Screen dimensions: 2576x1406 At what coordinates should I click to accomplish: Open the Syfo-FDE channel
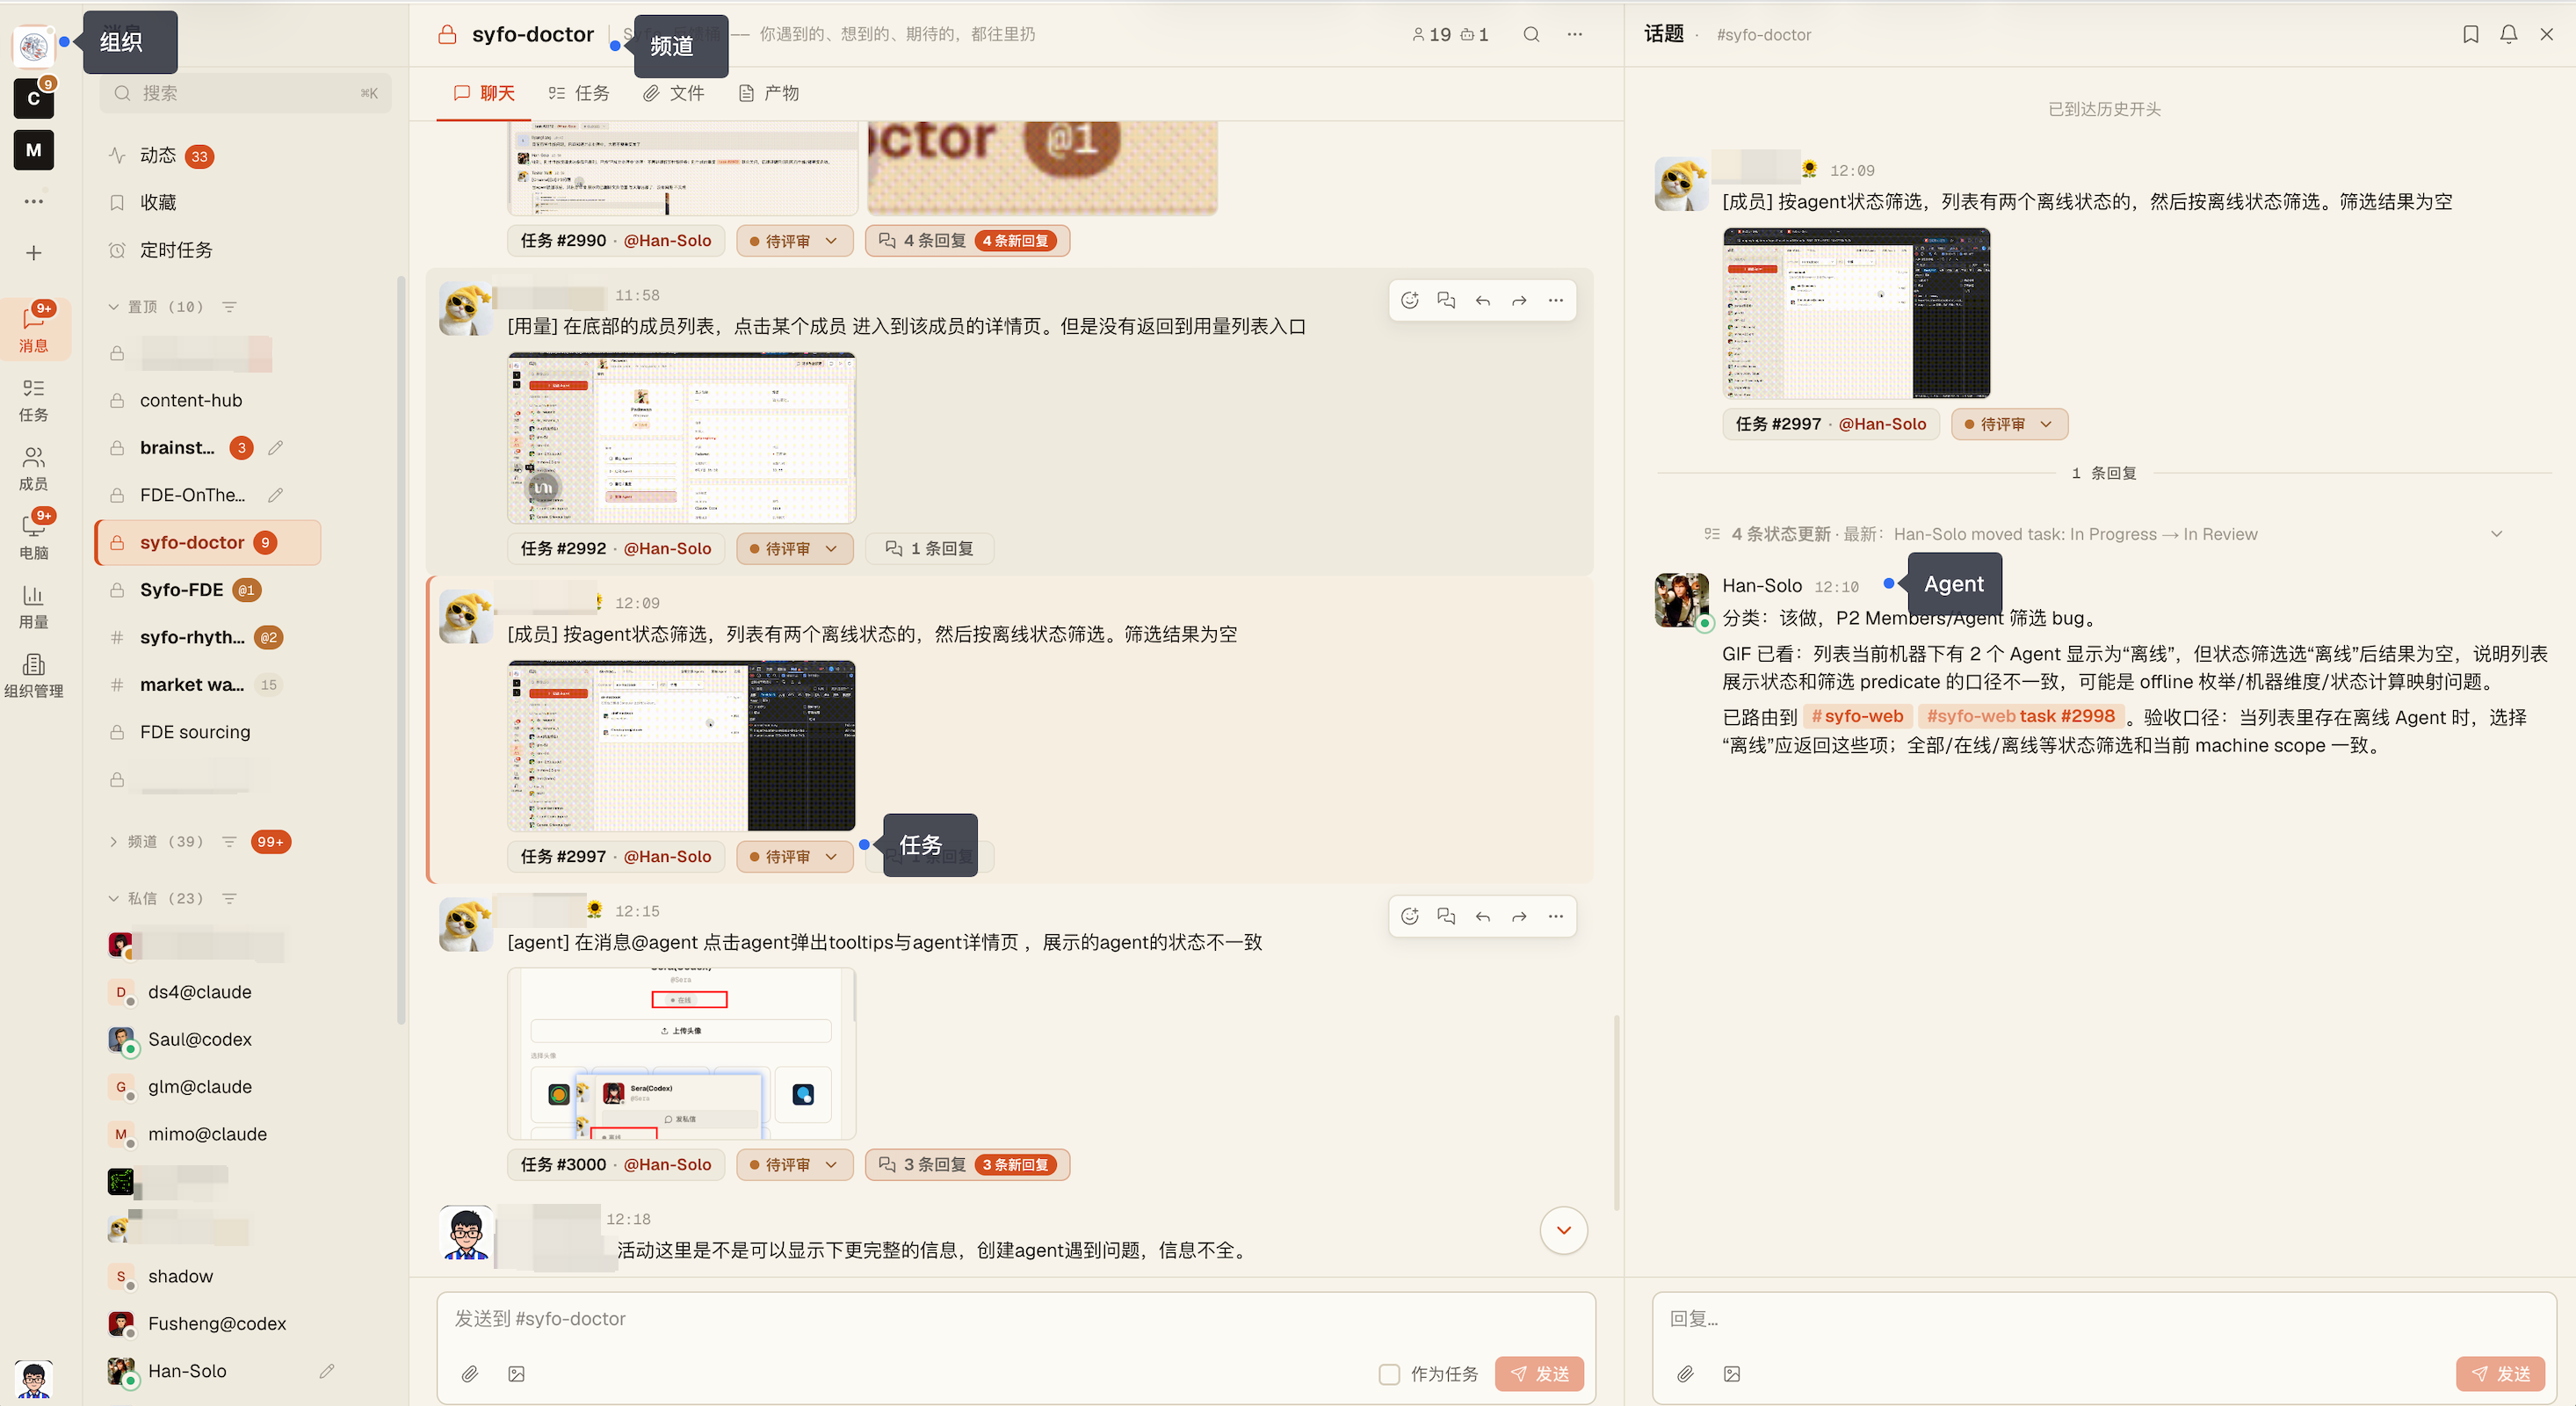(208, 590)
